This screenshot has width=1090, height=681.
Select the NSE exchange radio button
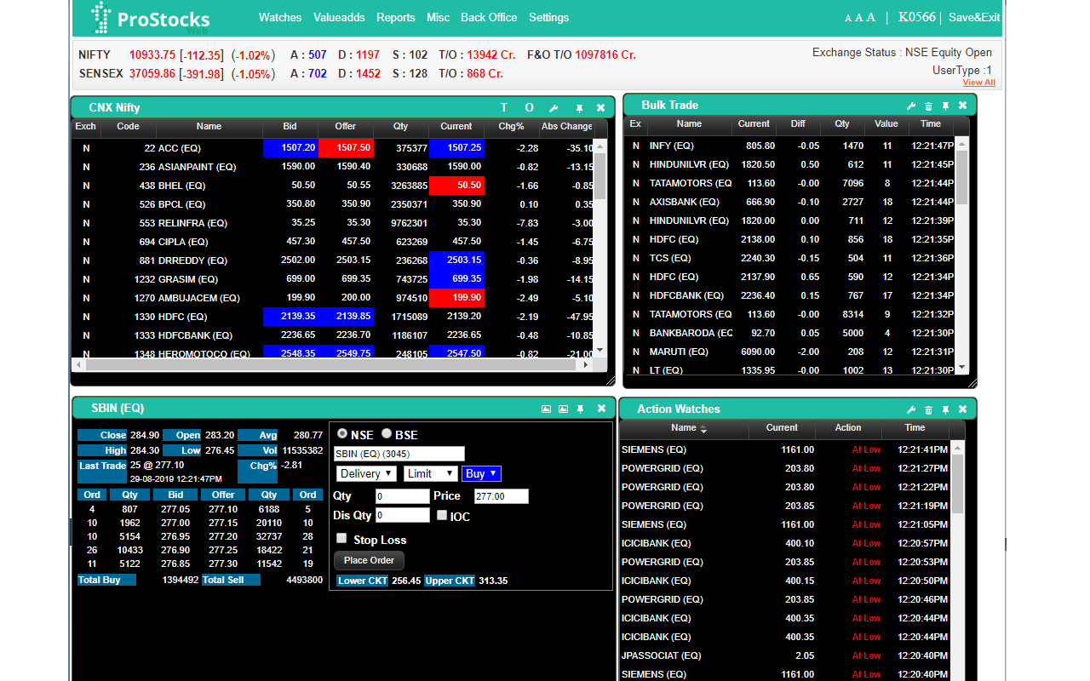pos(342,433)
